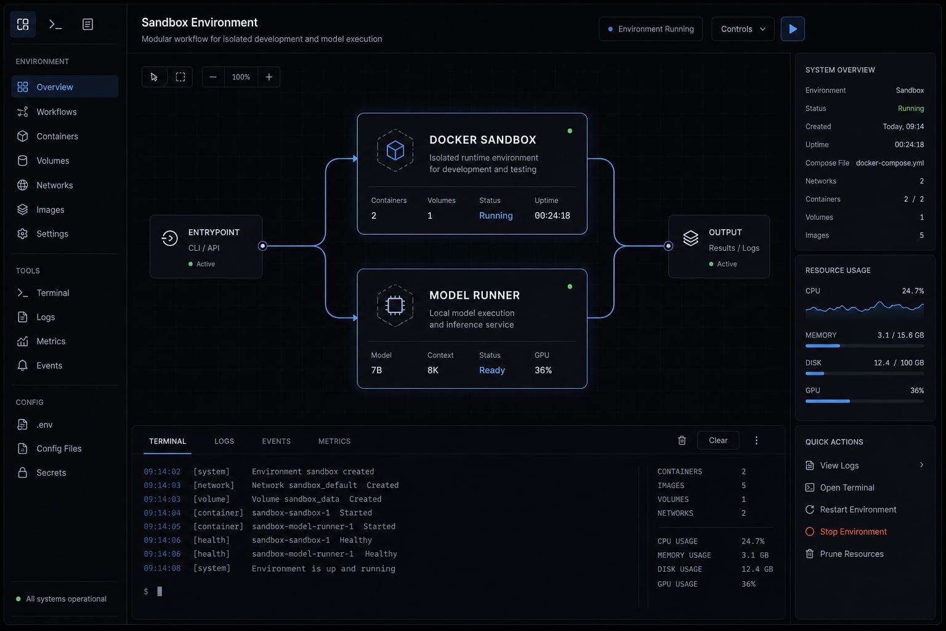Go to Volumes section
The height and width of the screenshot is (631, 946).
(x=65, y=161)
